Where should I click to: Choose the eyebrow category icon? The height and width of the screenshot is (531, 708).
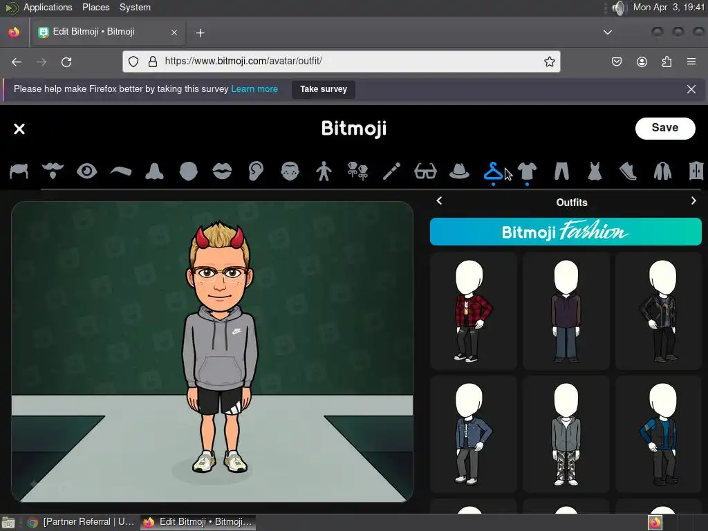[x=120, y=171]
